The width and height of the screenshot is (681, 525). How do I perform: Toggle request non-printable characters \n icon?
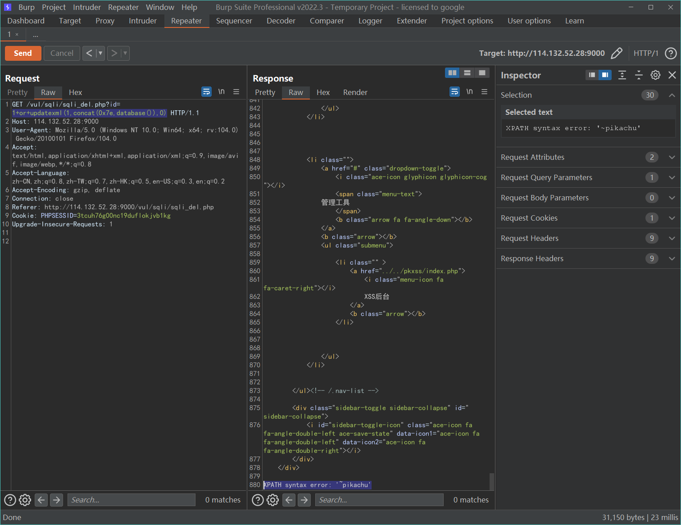click(222, 91)
